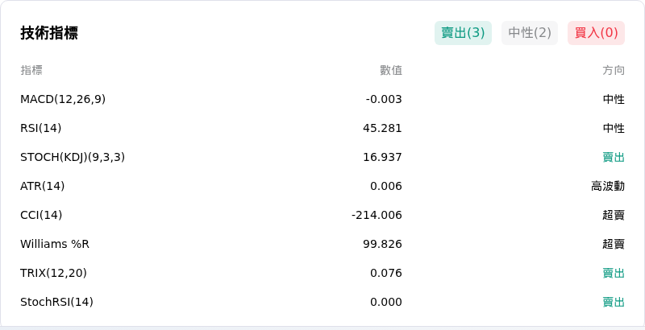The height and width of the screenshot is (330, 645).
Task: Click the CCI value -214.006
Action: click(377, 215)
